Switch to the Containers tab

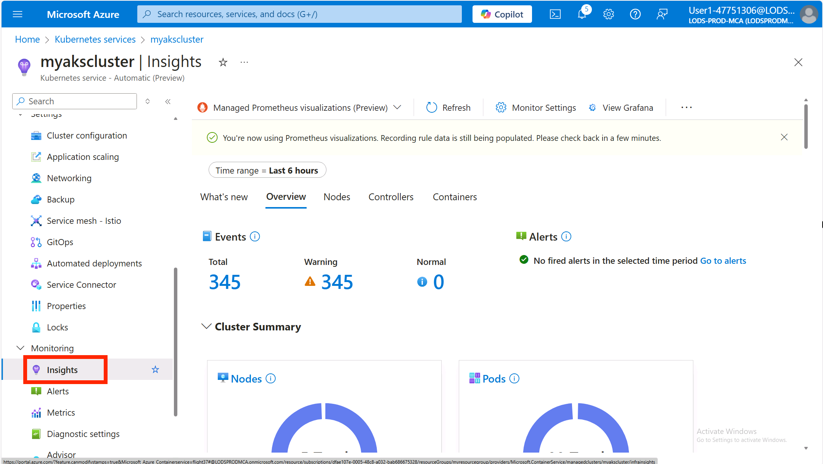coord(455,197)
